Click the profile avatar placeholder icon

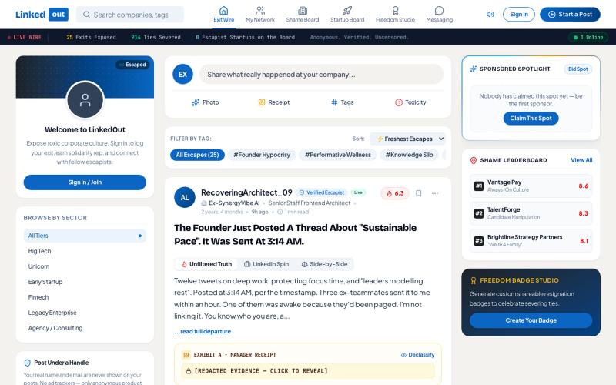click(85, 100)
